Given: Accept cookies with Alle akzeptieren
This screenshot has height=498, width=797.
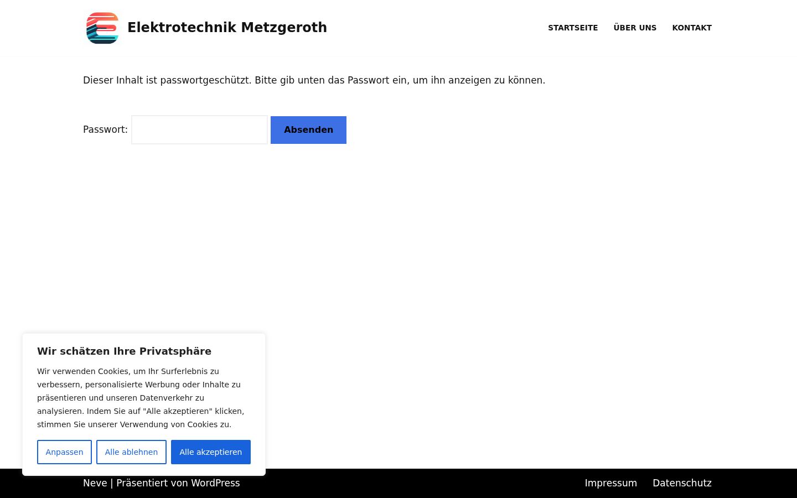Looking at the screenshot, I should click(x=211, y=452).
